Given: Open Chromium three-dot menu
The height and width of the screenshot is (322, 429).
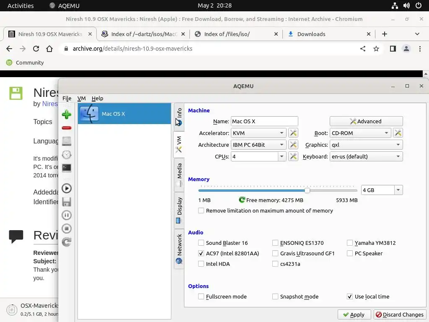Looking at the screenshot, I should pyautogui.click(x=420, y=49).
